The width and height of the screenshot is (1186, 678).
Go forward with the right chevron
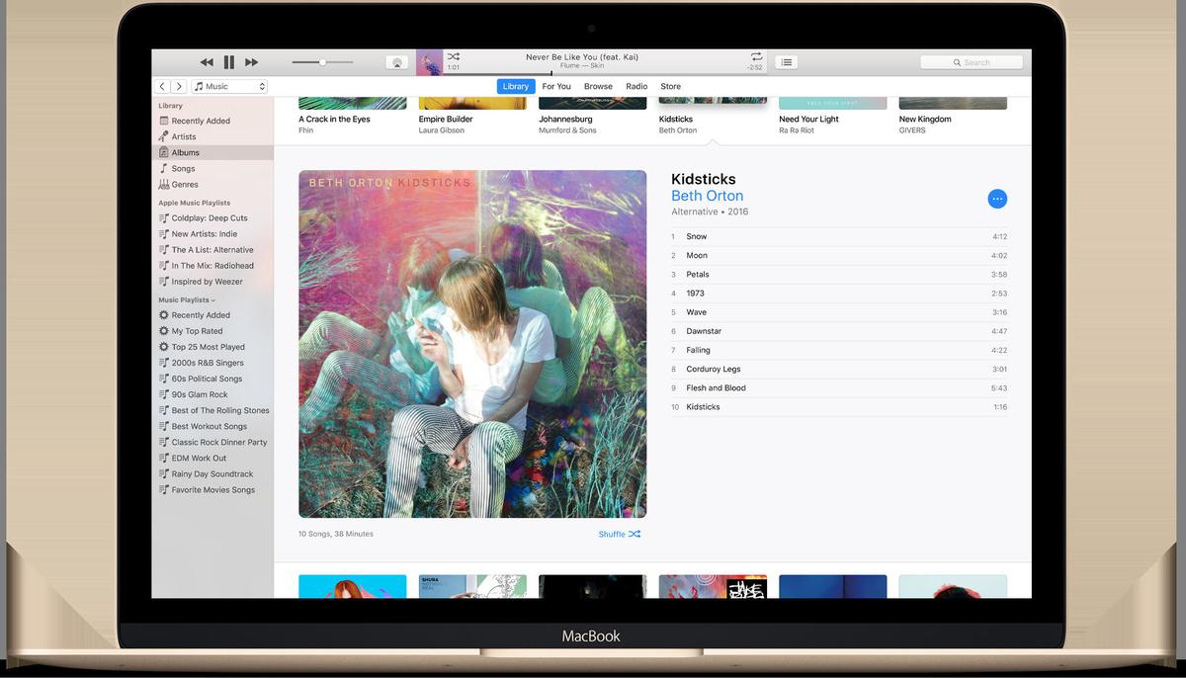(179, 87)
